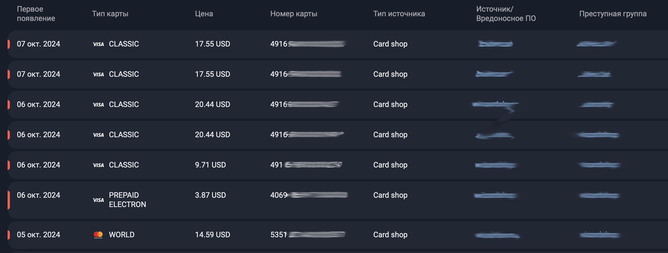Viewport: 668px width, 253px height.
Task: Click the red marker on the PREPAID ELECTRON row
Action: point(9,200)
